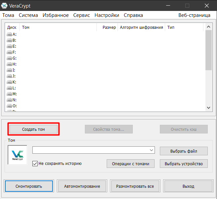Click the Размер column header

click(107, 27)
